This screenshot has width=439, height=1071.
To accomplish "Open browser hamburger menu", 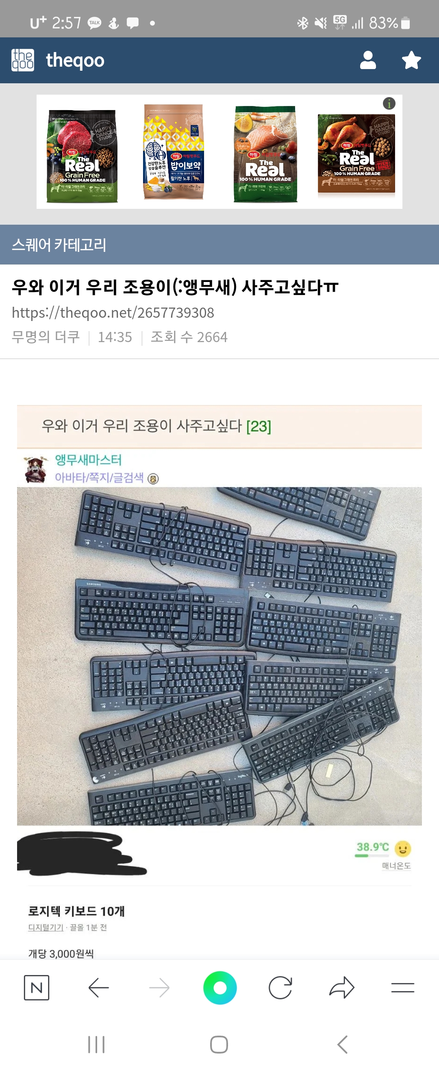I will tap(402, 987).
